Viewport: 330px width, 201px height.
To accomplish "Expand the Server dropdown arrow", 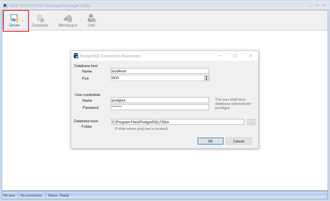I will (22, 21).
